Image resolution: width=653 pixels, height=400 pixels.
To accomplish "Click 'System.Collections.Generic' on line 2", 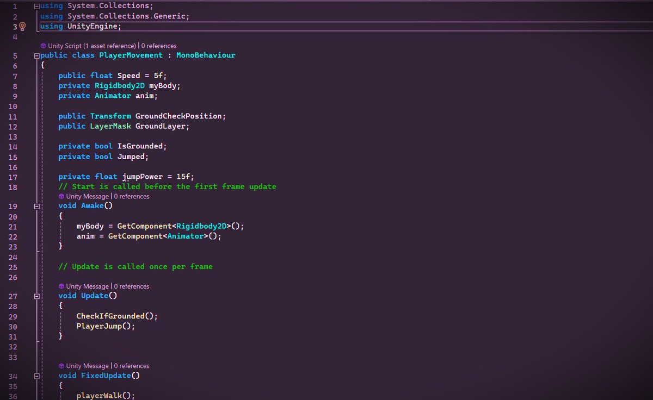I will [126, 16].
